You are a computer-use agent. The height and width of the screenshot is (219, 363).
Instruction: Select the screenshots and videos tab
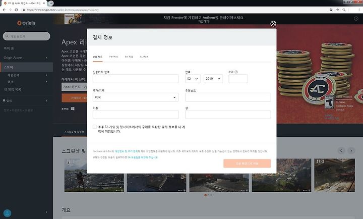point(74,132)
